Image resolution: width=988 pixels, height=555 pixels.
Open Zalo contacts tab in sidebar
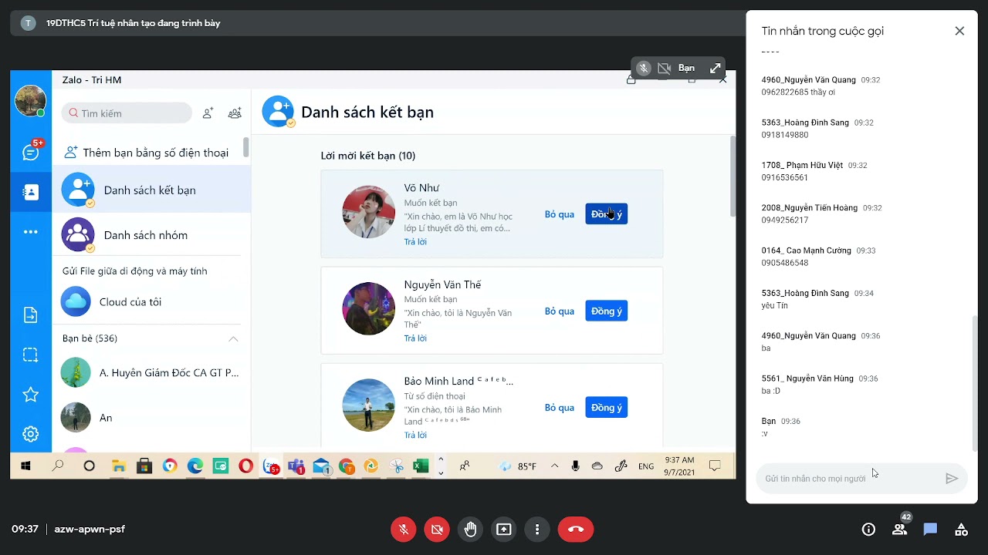[x=31, y=193]
